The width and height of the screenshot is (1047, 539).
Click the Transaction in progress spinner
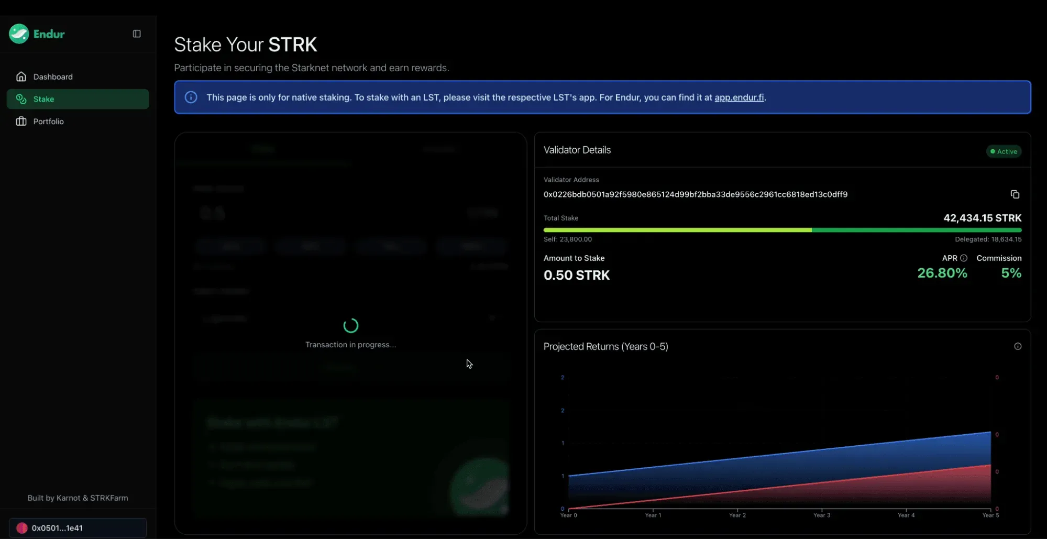[x=351, y=326]
